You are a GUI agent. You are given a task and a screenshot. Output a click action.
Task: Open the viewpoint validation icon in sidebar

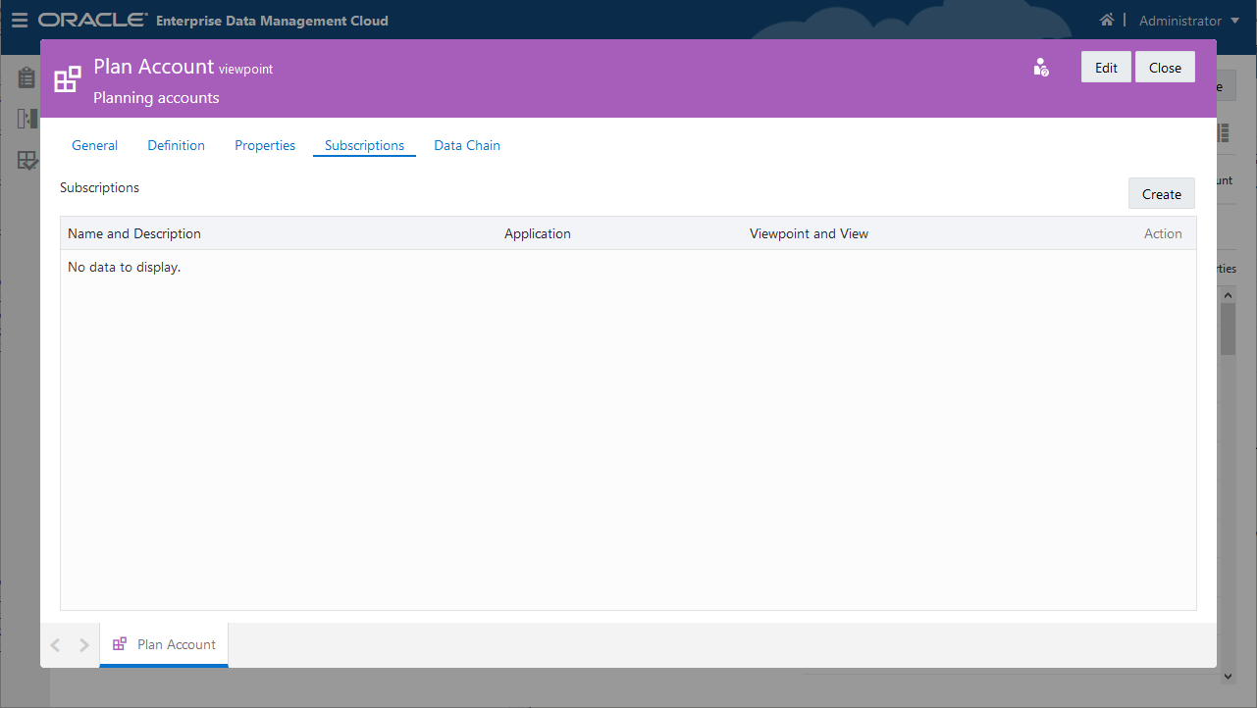point(26,160)
